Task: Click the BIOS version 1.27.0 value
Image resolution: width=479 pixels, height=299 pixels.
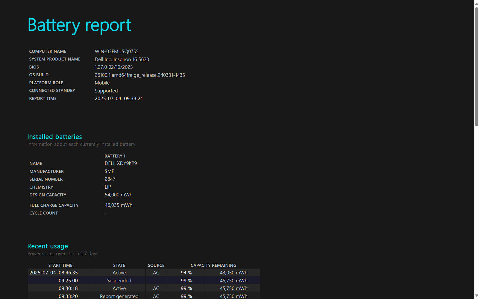Action: click(x=113, y=67)
